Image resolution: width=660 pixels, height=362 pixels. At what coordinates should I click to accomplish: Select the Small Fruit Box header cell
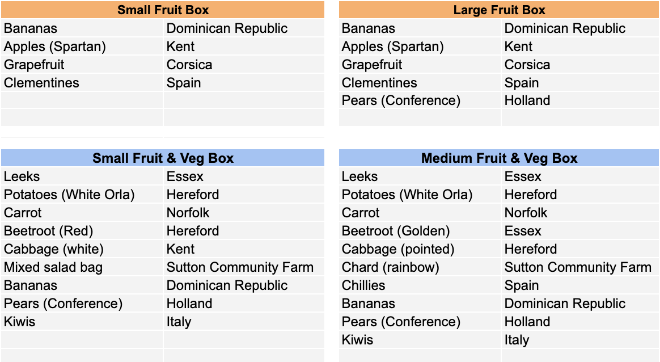click(163, 10)
